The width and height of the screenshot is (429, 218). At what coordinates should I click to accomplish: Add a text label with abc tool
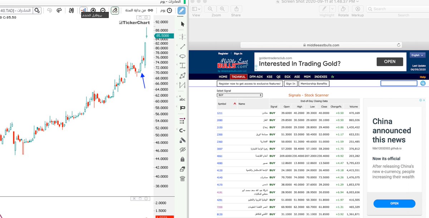pos(183,99)
